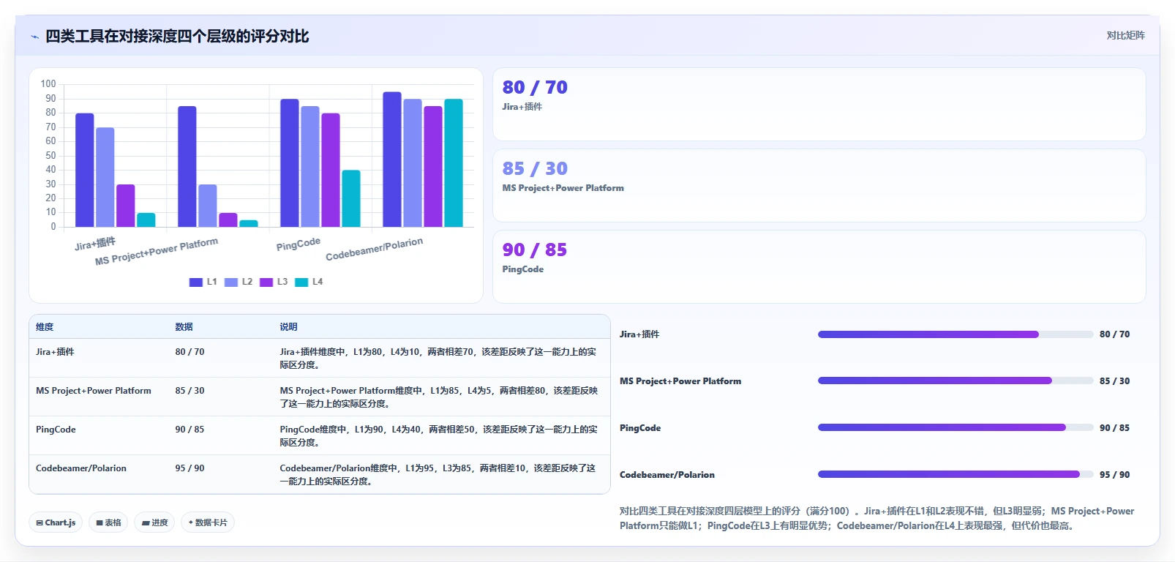This screenshot has width=1175, height=562.
Task: Click the 90 / 85 table cell
Action: (189, 430)
